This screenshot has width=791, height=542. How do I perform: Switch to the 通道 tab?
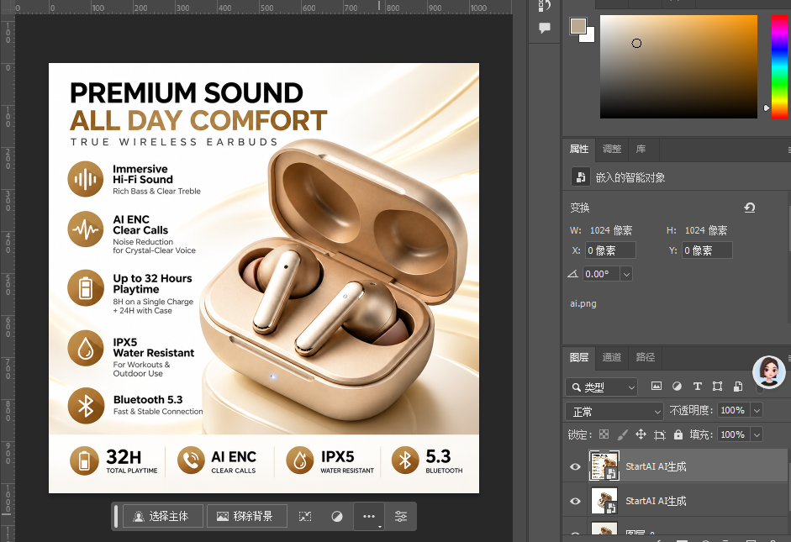click(x=612, y=357)
